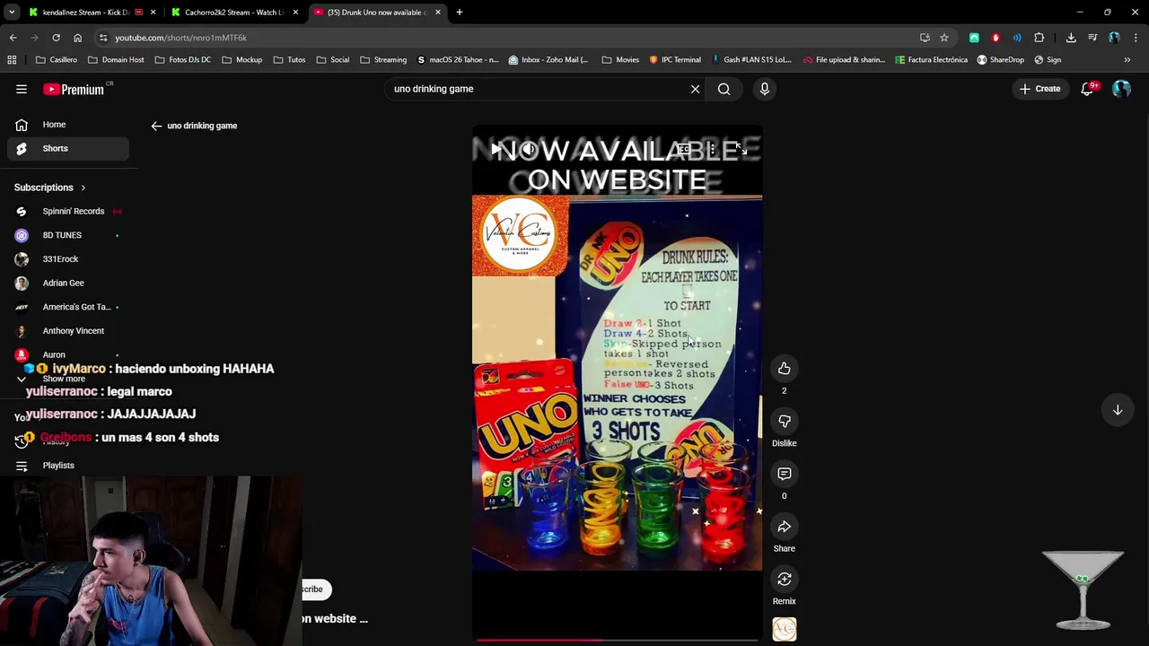Seek using the Short's red progress bar
Screen dimensions: 1149x646
click(x=617, y=641)
